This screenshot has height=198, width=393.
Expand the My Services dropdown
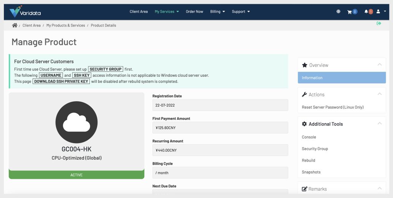(167, 12)
